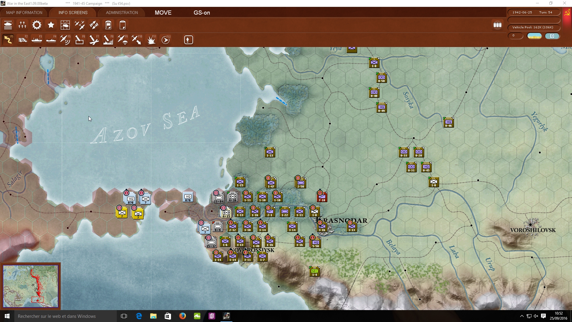
Task: Select the HQ unit labeled 0-45
Action: (426, 167)
